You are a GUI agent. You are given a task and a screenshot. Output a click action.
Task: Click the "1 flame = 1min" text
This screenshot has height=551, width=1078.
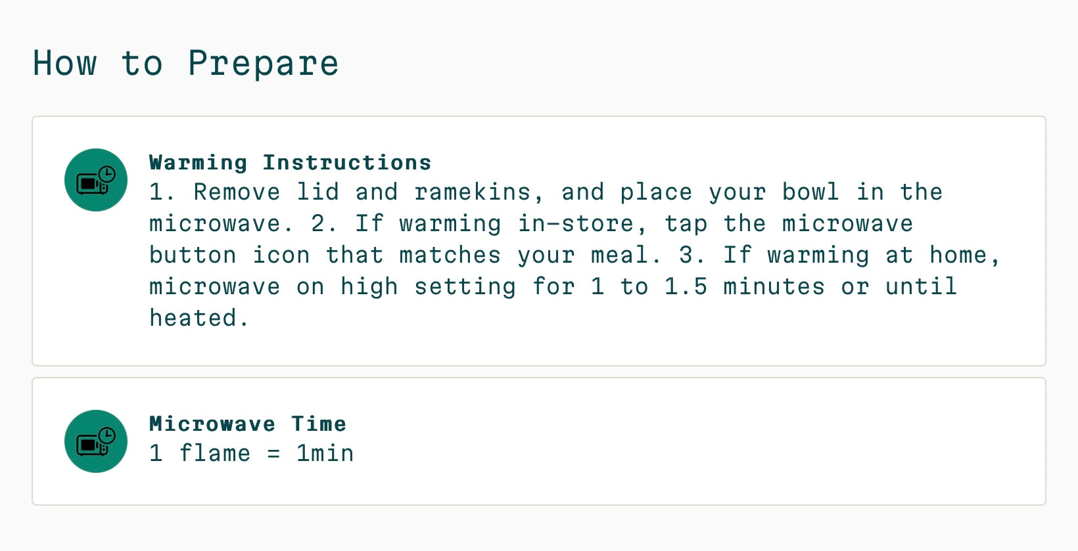tap(252, 453)
